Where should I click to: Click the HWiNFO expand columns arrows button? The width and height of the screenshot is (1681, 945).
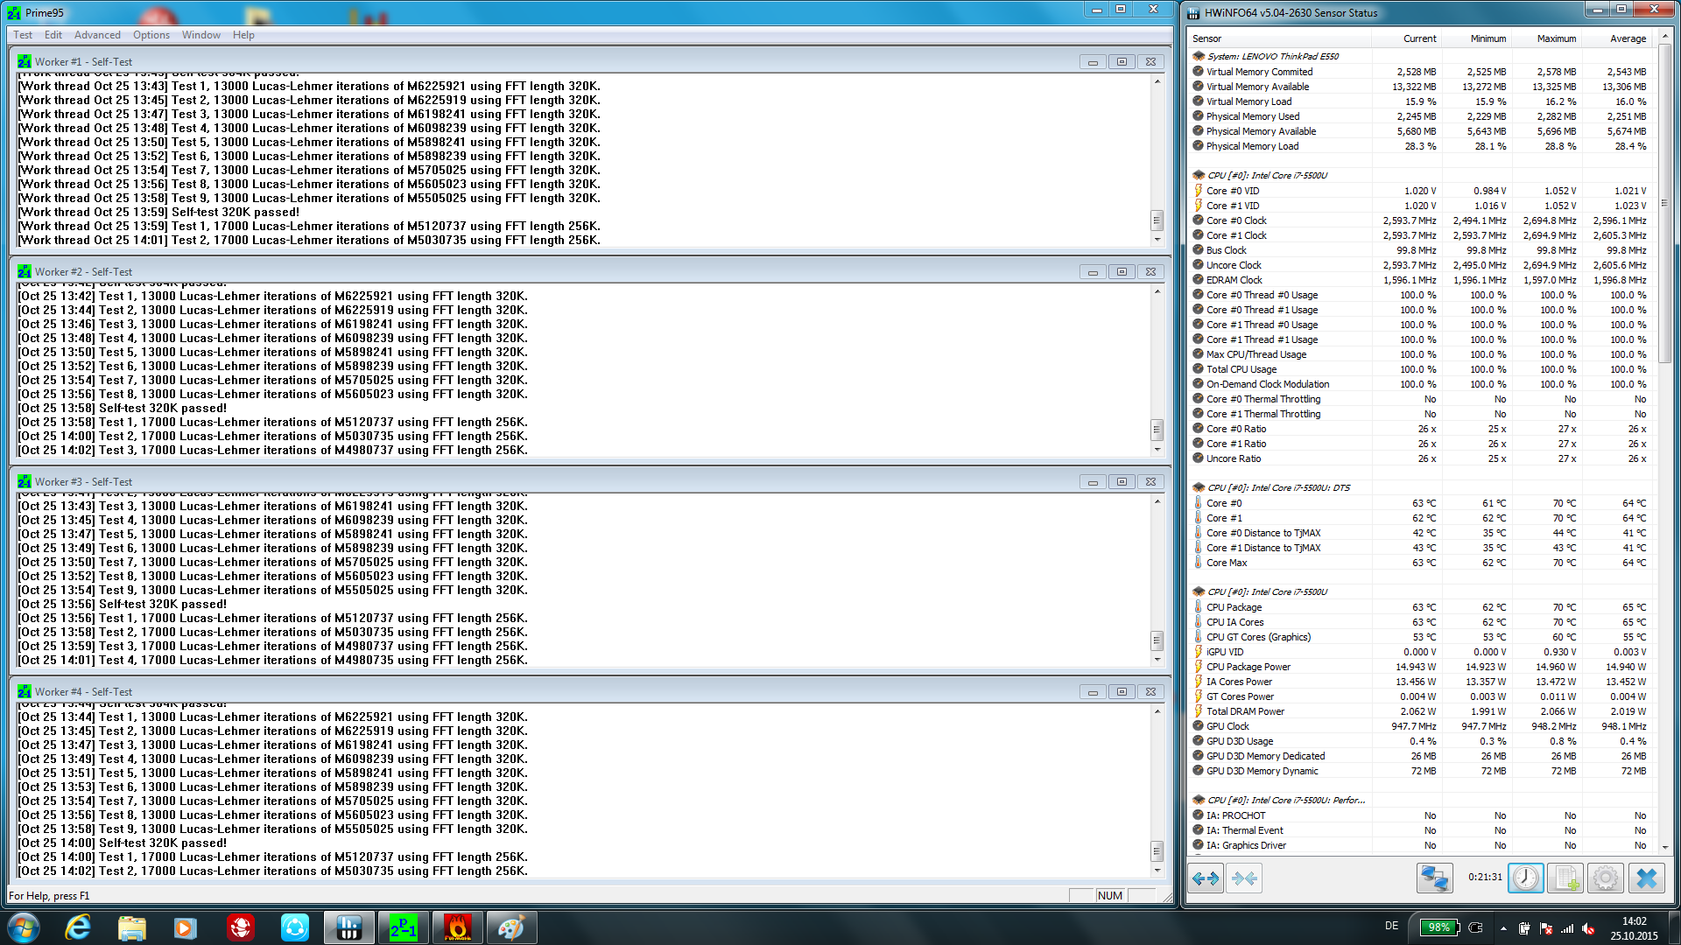pyautogui.click(x=1206, y=878)
